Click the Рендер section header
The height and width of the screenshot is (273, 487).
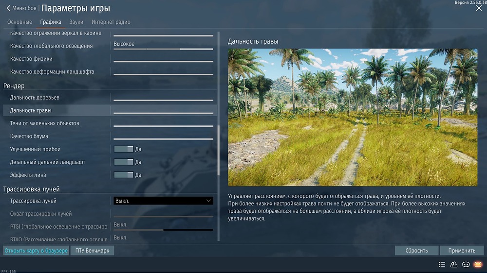coord(14,86)
